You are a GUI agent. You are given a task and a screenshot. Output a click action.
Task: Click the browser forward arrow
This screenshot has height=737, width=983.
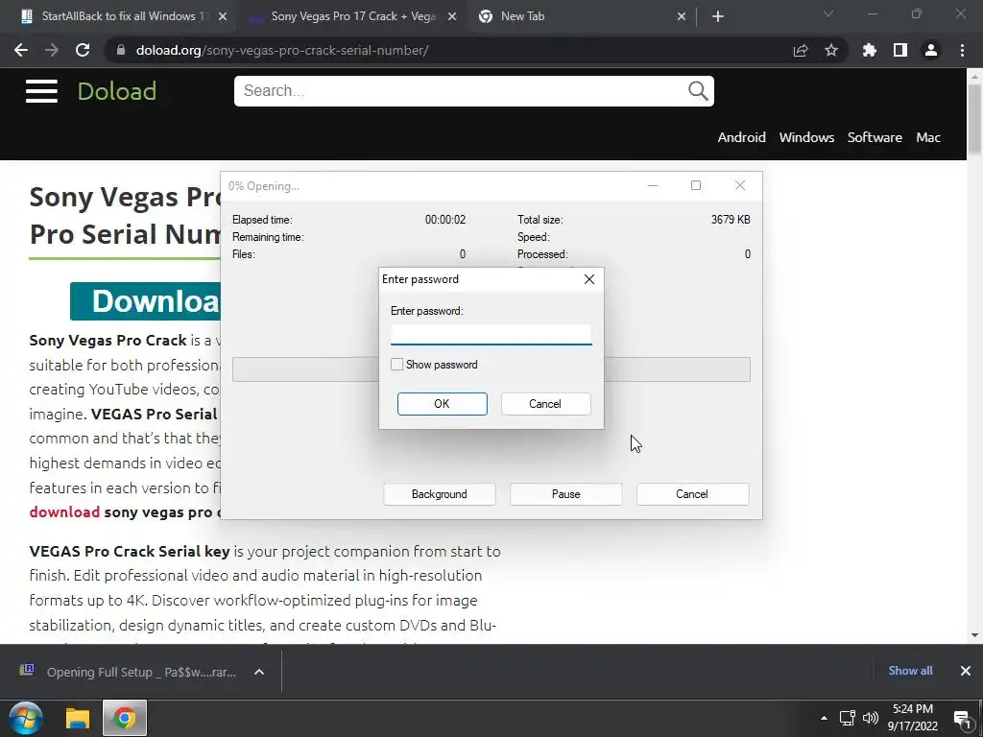52,50
